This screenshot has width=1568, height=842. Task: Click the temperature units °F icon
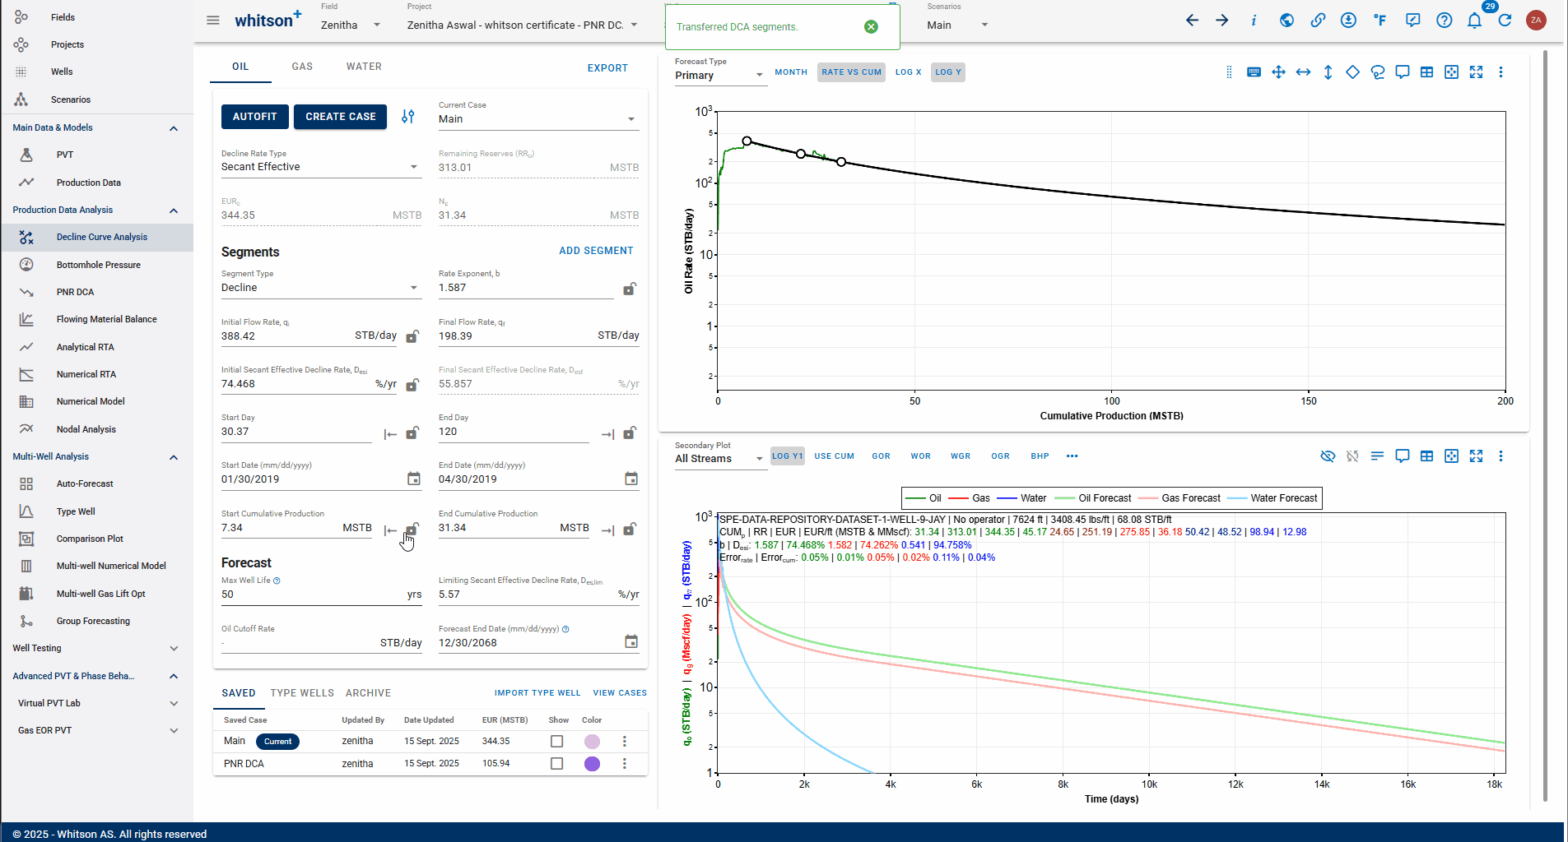[x=1380, y=21]
